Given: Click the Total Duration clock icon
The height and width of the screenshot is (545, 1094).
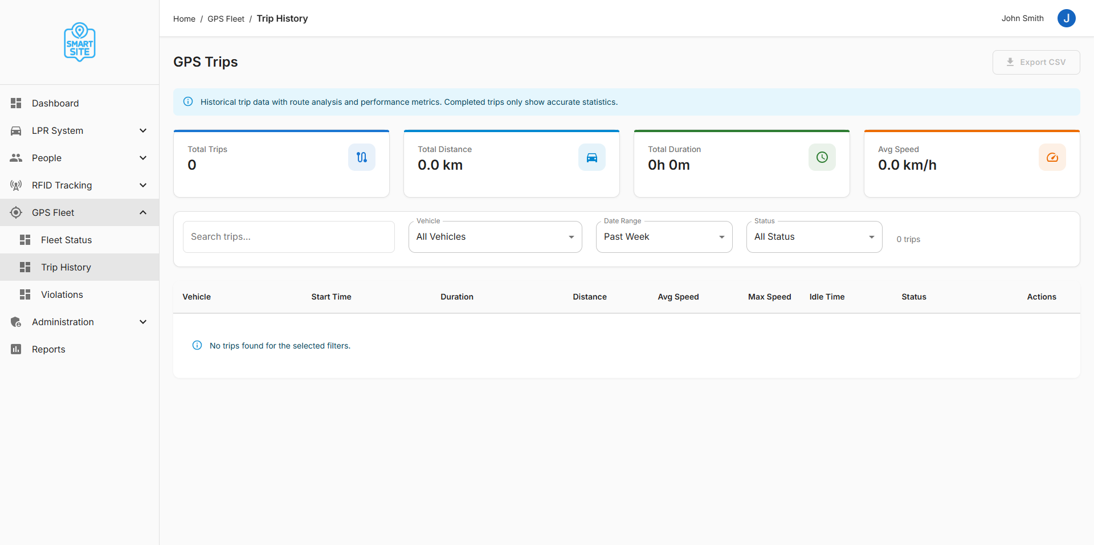Looking at the screenshot, I should coord(822,157).
